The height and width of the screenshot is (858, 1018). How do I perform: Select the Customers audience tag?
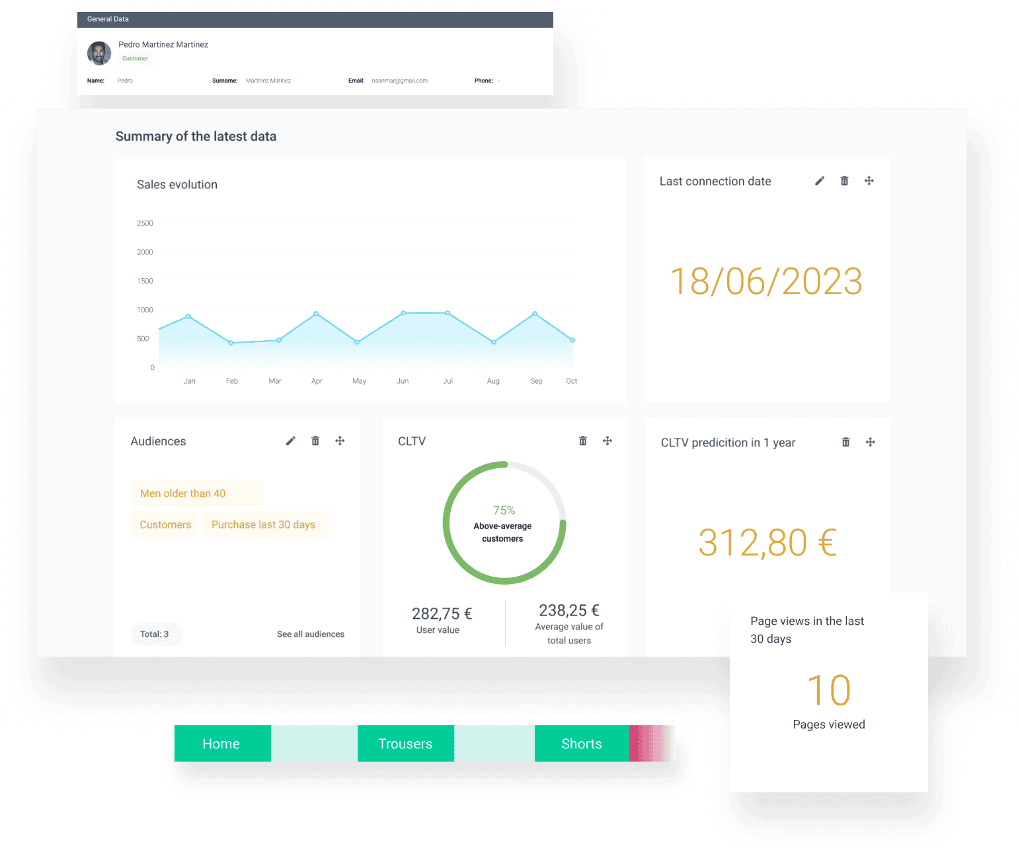[x=165, y=524]
